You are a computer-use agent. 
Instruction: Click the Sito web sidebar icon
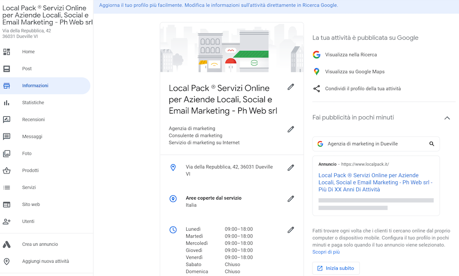(x=8, y=204)
